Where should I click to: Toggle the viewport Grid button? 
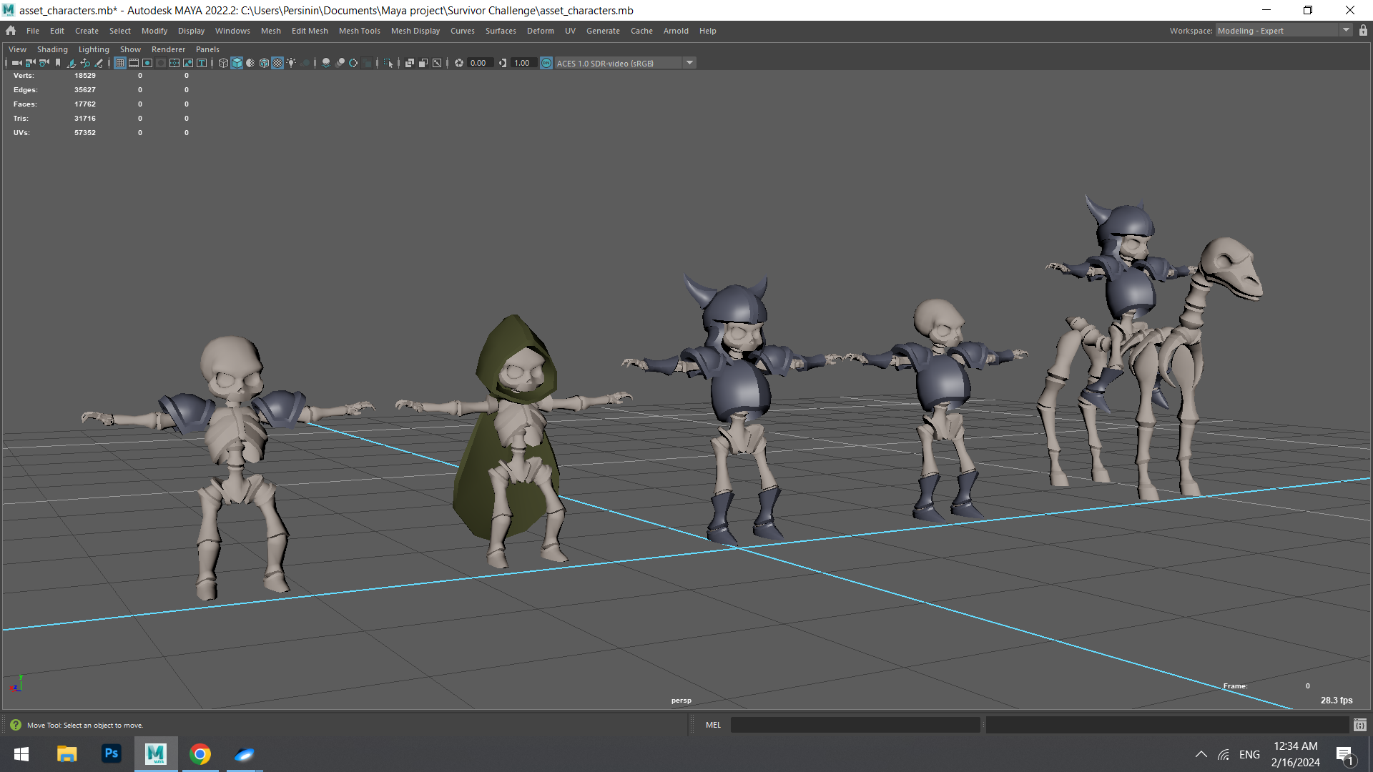click(x=120, y=63)
